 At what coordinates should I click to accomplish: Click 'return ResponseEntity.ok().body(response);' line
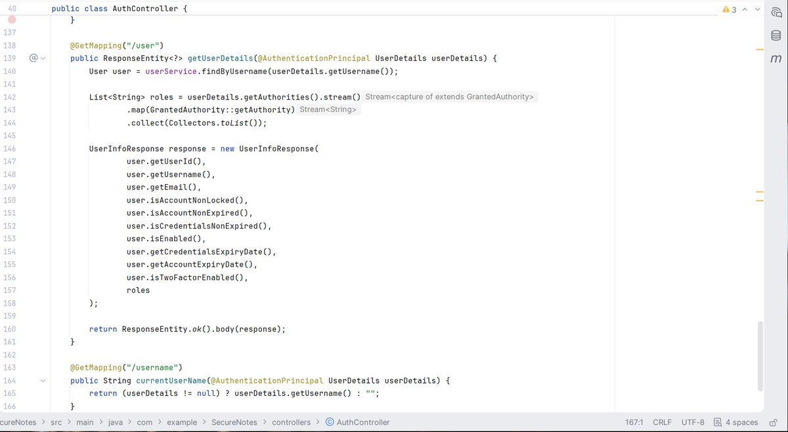pyautogui.click(x=188, y=329)
